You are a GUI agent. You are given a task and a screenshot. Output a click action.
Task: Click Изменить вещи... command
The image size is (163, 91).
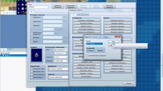pos(118,24)
